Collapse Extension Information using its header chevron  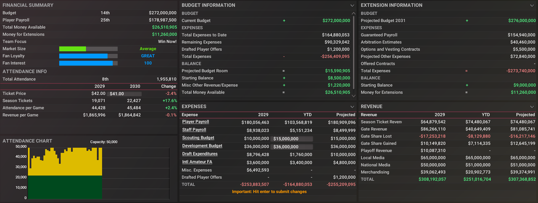pyautogui.click(x=531, y=5)
